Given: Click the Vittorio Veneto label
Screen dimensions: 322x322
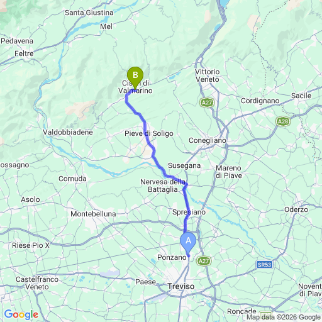Looking at the screenshot, I should (x=208, y=75).
